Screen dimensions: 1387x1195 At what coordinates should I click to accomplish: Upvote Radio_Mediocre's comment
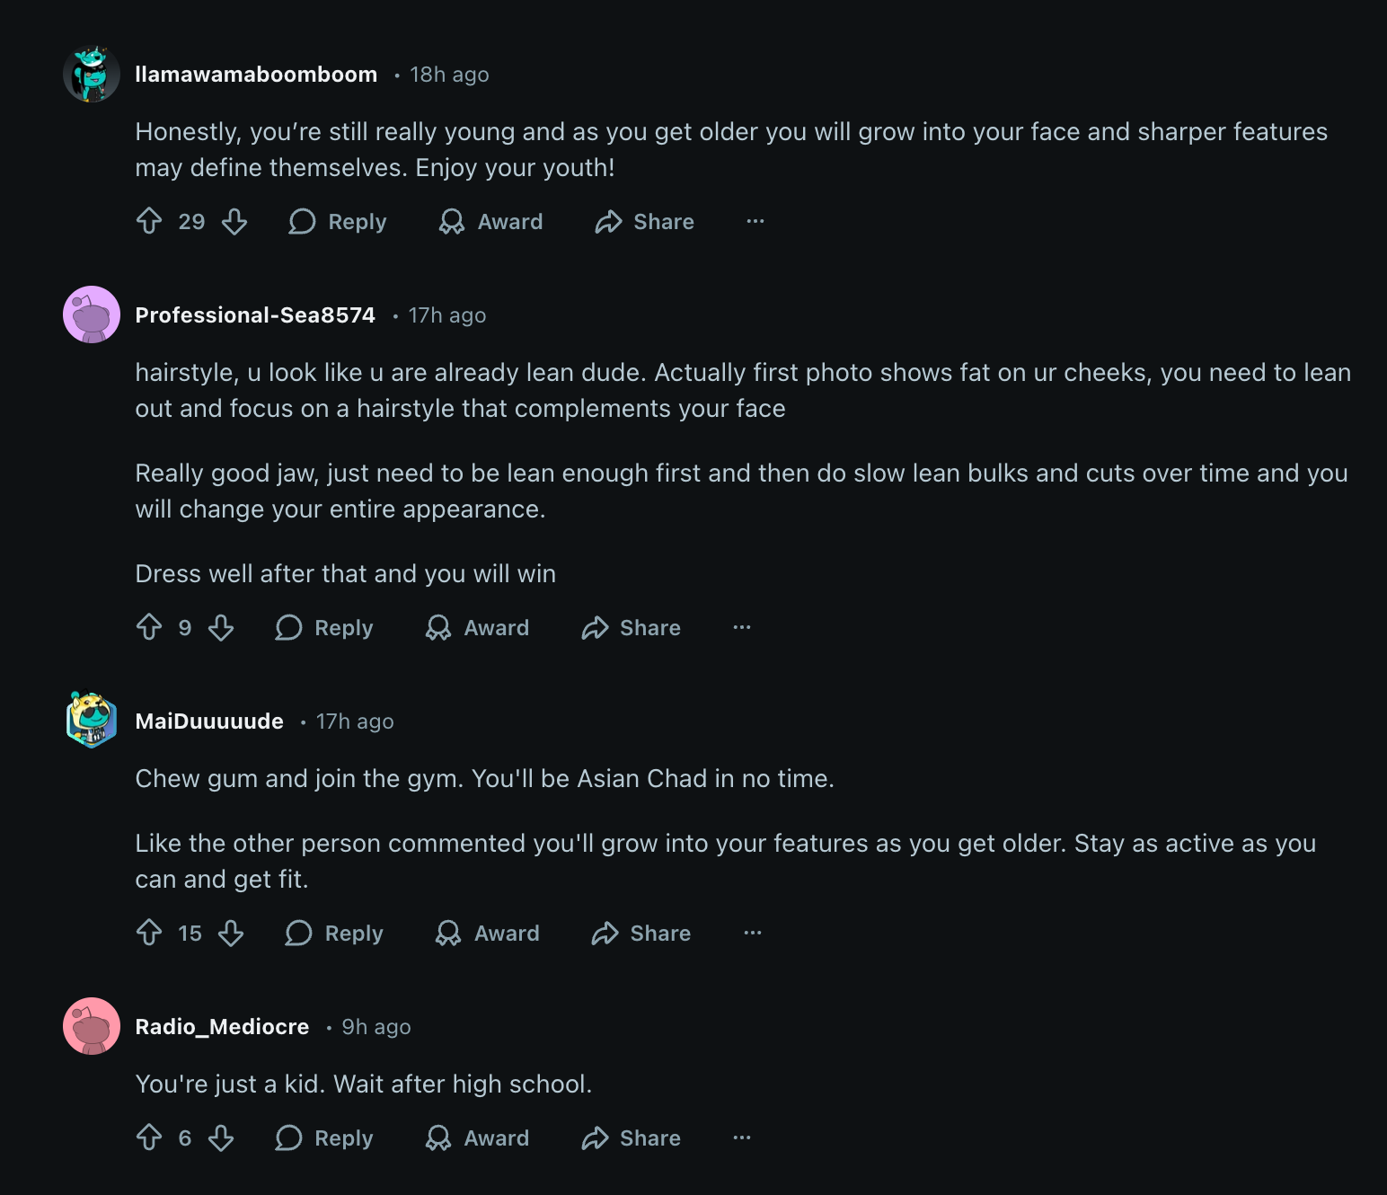pyautogui.click(x=149, y=1137)
